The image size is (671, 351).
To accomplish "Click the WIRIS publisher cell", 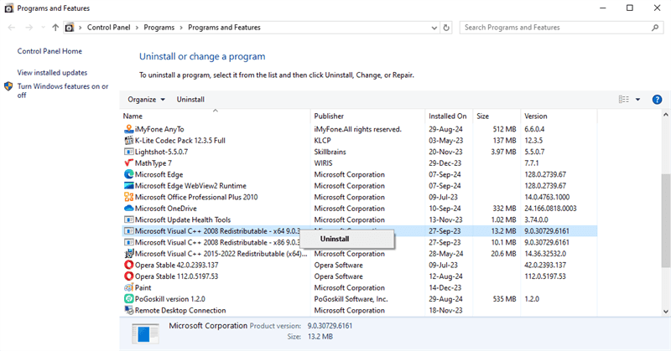I will point(323,163).
